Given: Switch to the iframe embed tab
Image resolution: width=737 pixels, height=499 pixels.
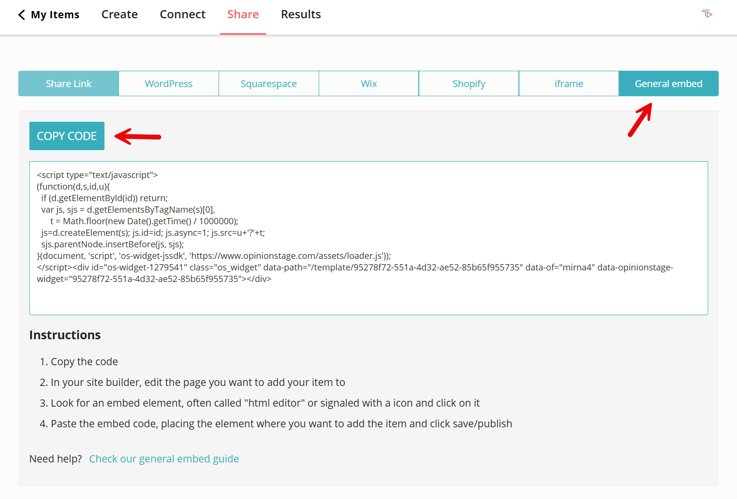Looking at the screenshot, I should [569, 83].
